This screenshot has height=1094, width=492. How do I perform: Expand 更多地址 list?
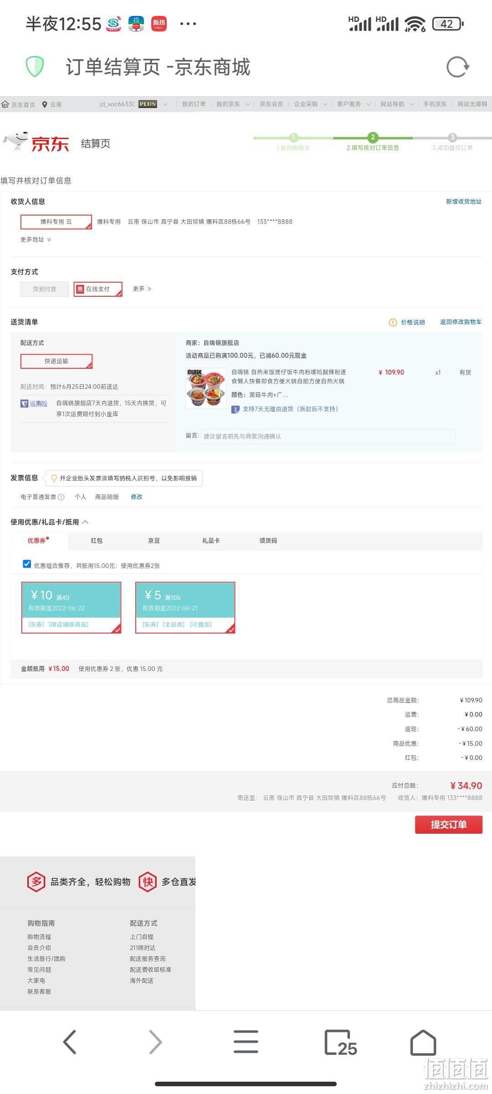tap(36, 240)
